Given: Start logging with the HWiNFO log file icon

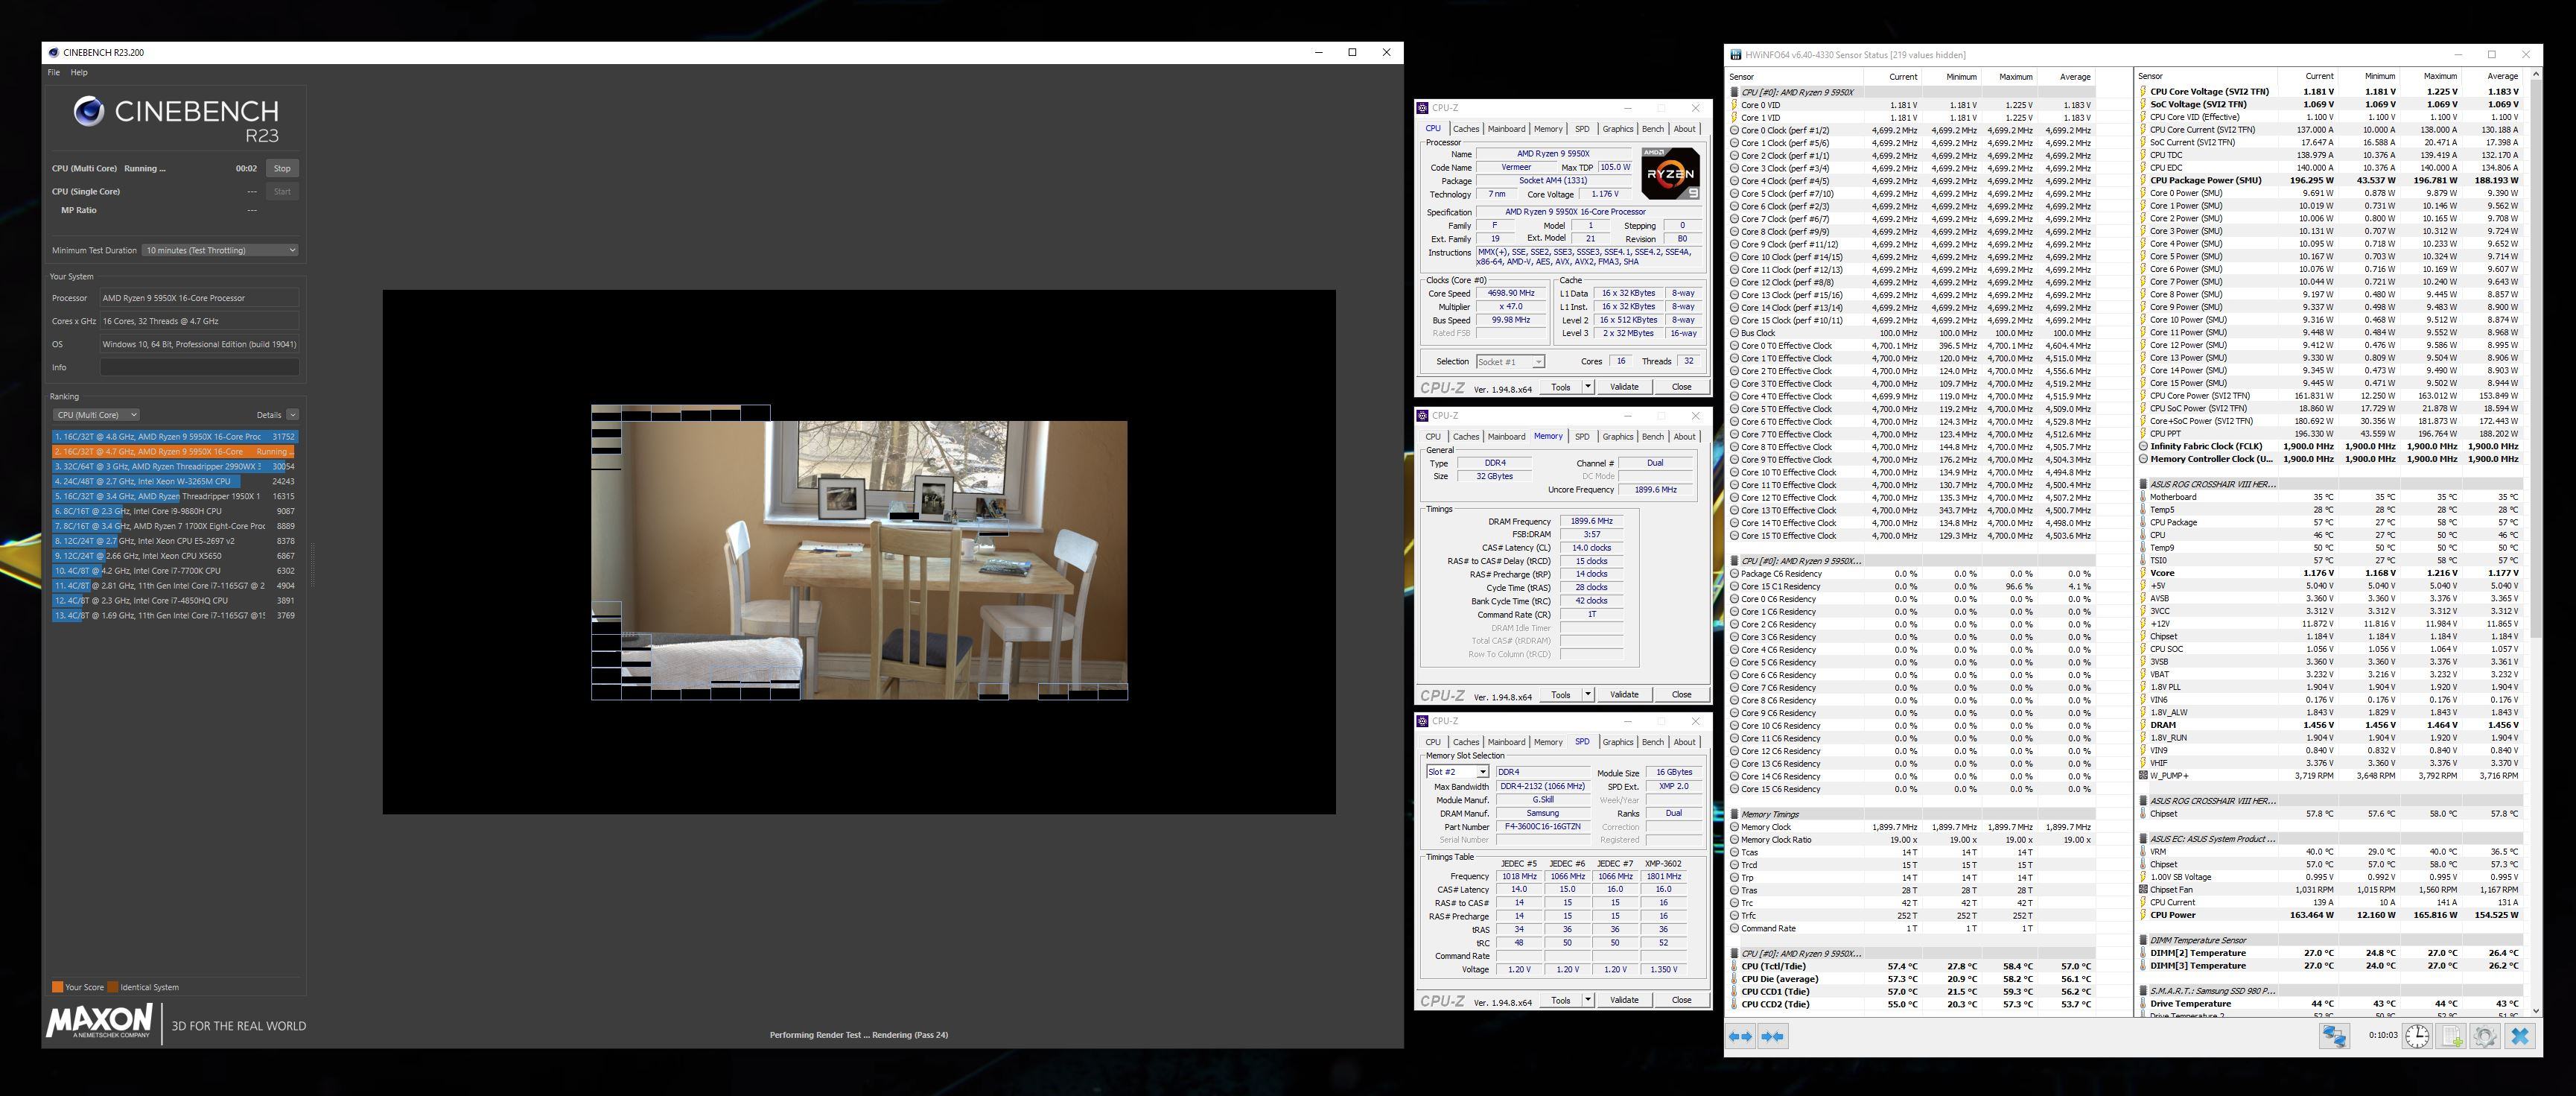Looking at the screenshot, I should click(2452, 1036).
